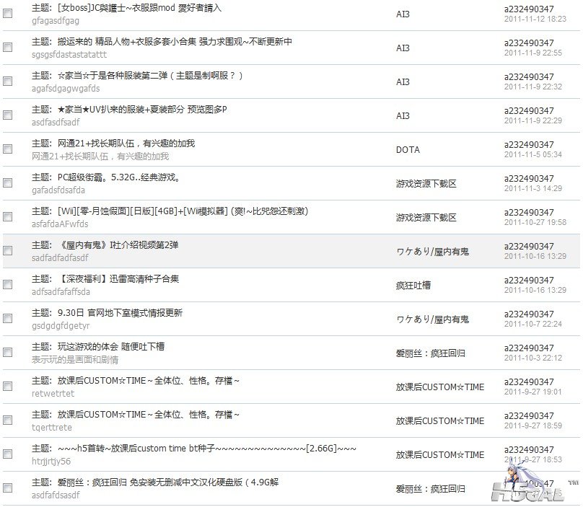The height and width of the screenshot is (507, 583).
Task: Check the box for the 9.30日 官网地下室 thread
Action: [x=8, y=319]
